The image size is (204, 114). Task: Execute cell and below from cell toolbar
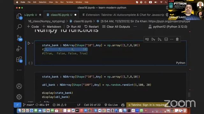pyautogui.click(x=160, y=39)
